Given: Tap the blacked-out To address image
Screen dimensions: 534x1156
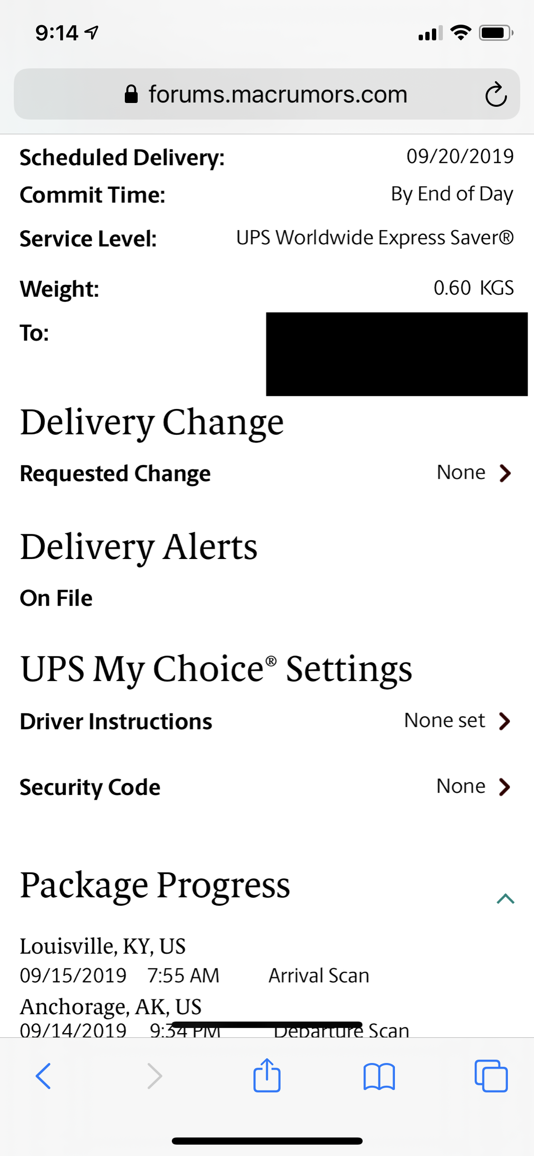Looking at the screenshot, I should [x=397, y=354].
